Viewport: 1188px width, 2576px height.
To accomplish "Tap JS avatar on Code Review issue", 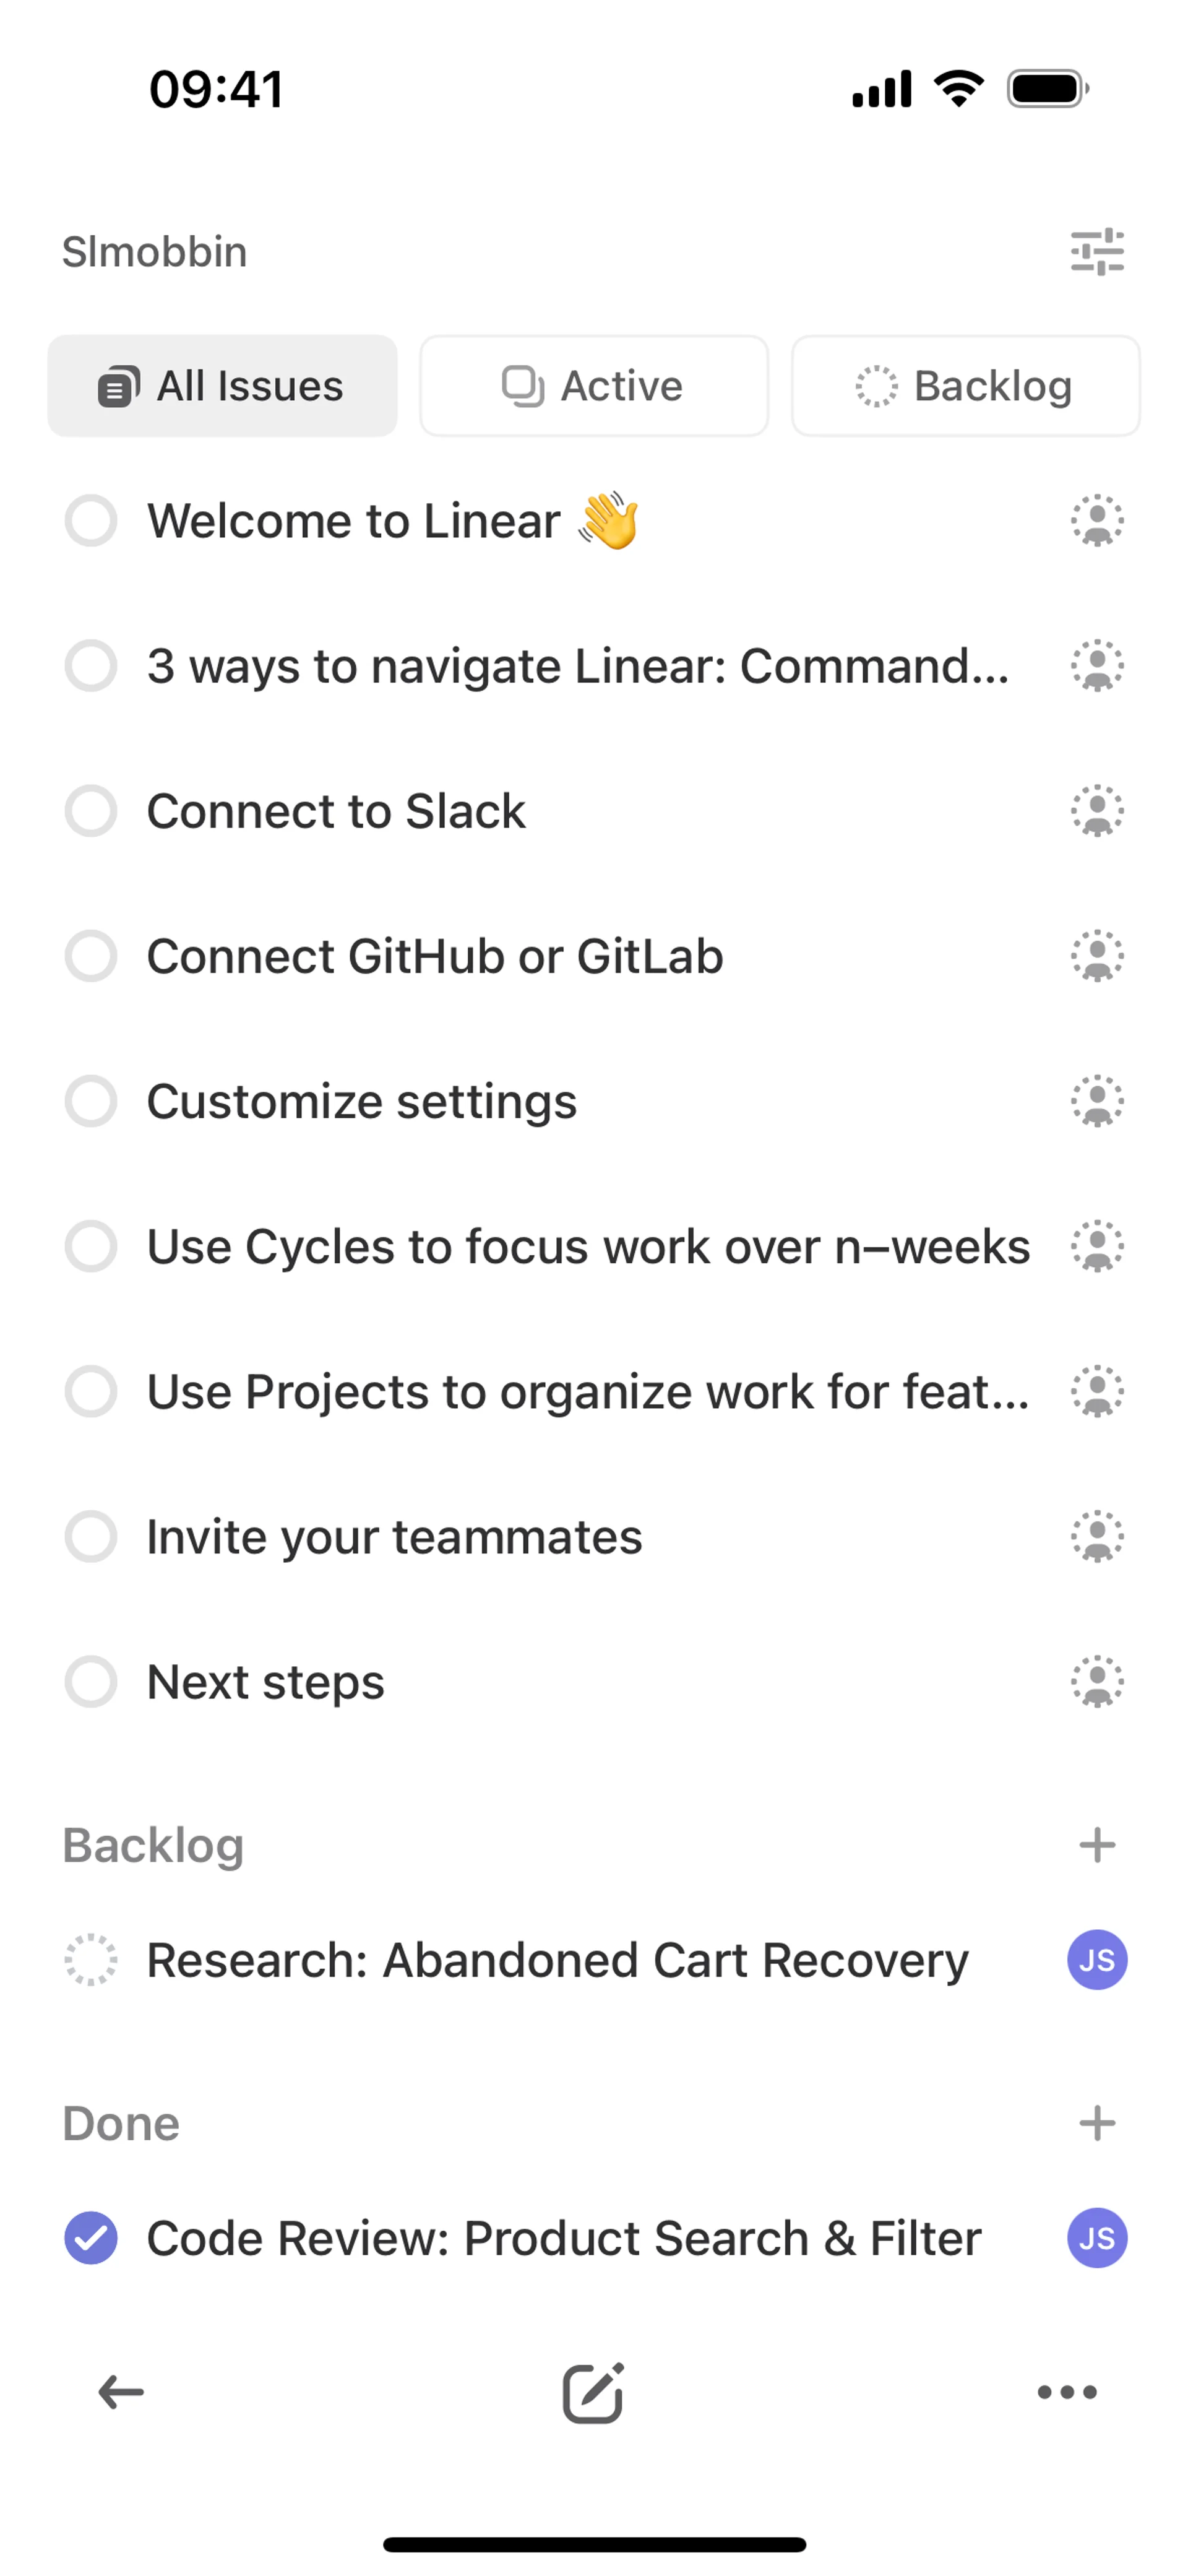I will coord(1097,2238).
